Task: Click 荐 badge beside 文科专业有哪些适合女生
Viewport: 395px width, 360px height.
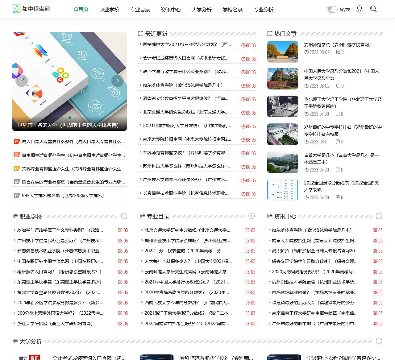Action: click(x=17, y=168)
